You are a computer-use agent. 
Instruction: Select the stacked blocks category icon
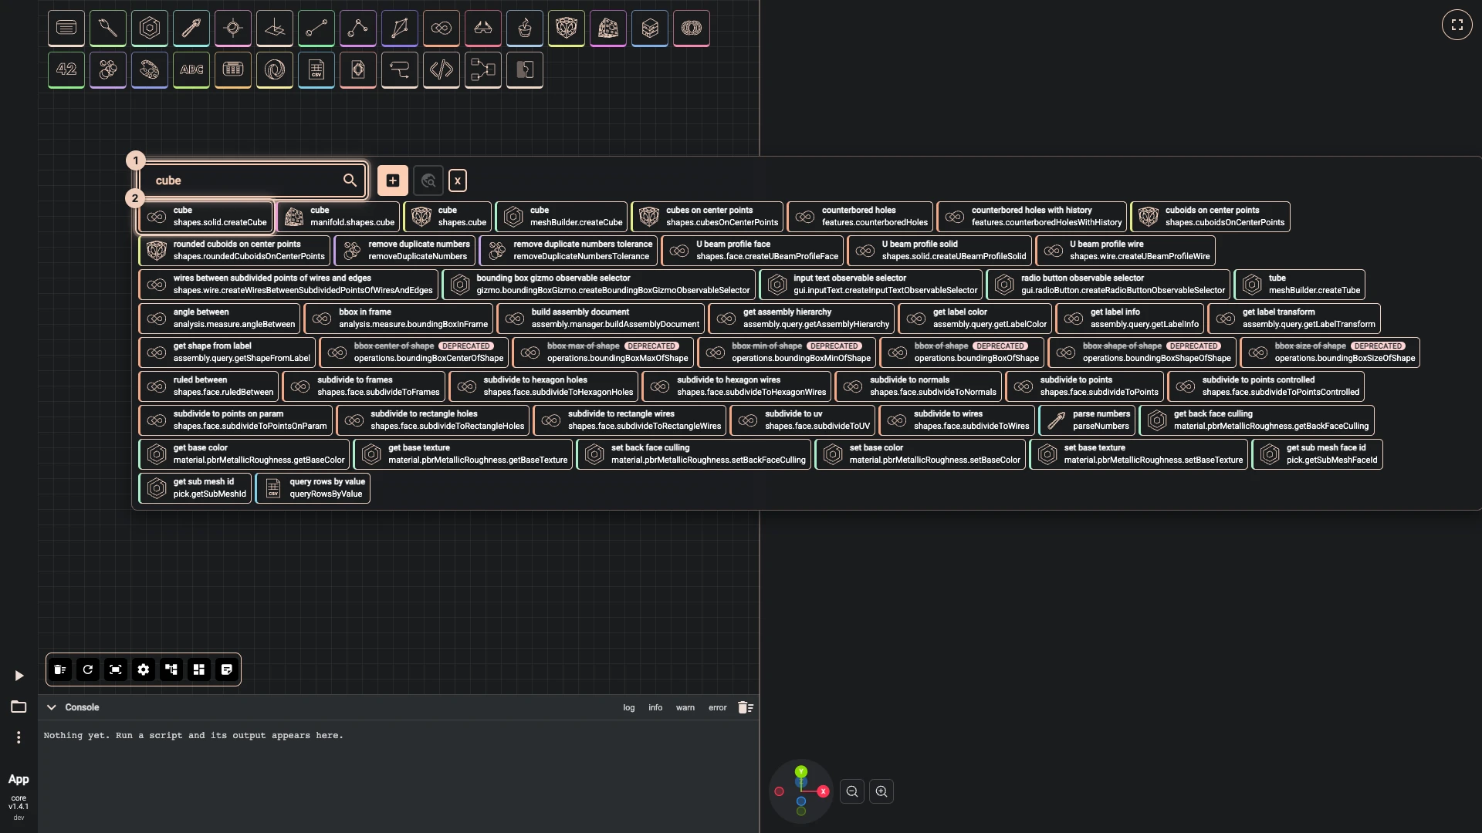tap(650, 29)
